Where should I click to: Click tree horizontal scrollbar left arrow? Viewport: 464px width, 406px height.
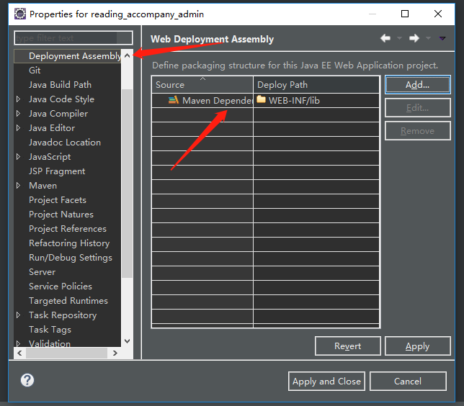(19, 353)
